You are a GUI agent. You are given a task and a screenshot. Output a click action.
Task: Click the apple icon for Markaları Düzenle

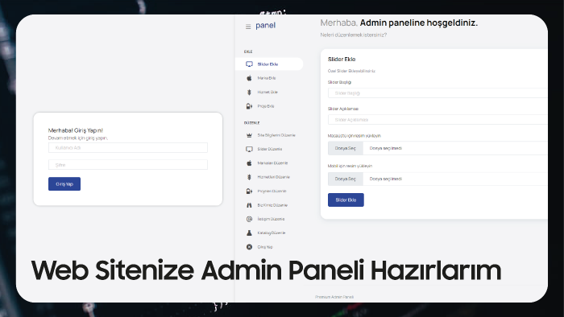click(x=249, y=163)
